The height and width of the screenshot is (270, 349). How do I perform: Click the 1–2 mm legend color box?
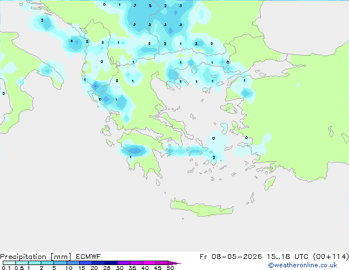click(35, 263)
